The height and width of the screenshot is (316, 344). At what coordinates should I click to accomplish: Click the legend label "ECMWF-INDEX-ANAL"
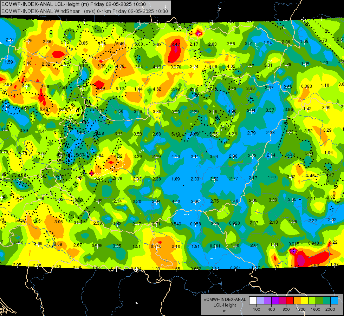click(225, 299)
